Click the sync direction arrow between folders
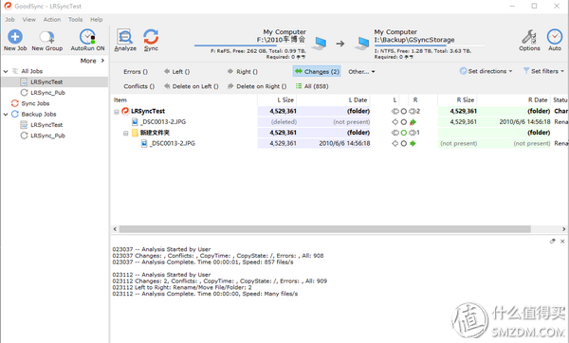This screenshot has width=569, height=343. pyautogui.click(x=340, y=44)
